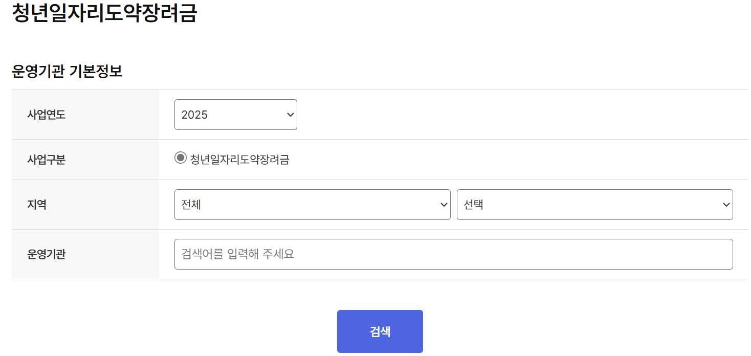751x356 pixels.
Task: Select the 청년일자리도약장려금 radio button
Action: [x=180, y=159]
